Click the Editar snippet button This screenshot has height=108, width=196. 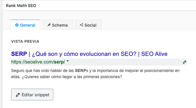pyautogui.click(x=32, y=95)
